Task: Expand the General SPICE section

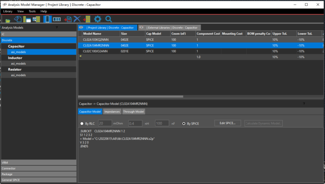Action: 38,180
